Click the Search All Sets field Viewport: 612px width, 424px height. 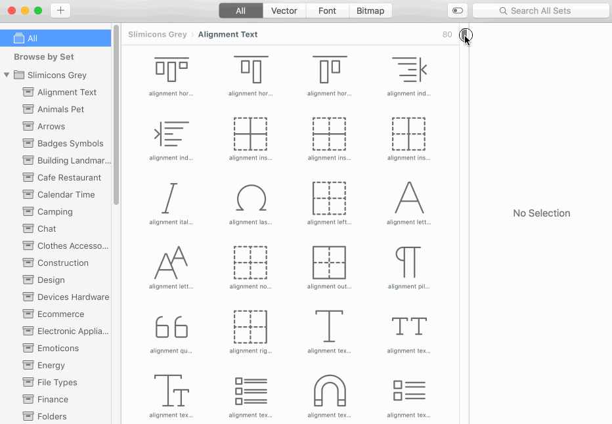541,11
